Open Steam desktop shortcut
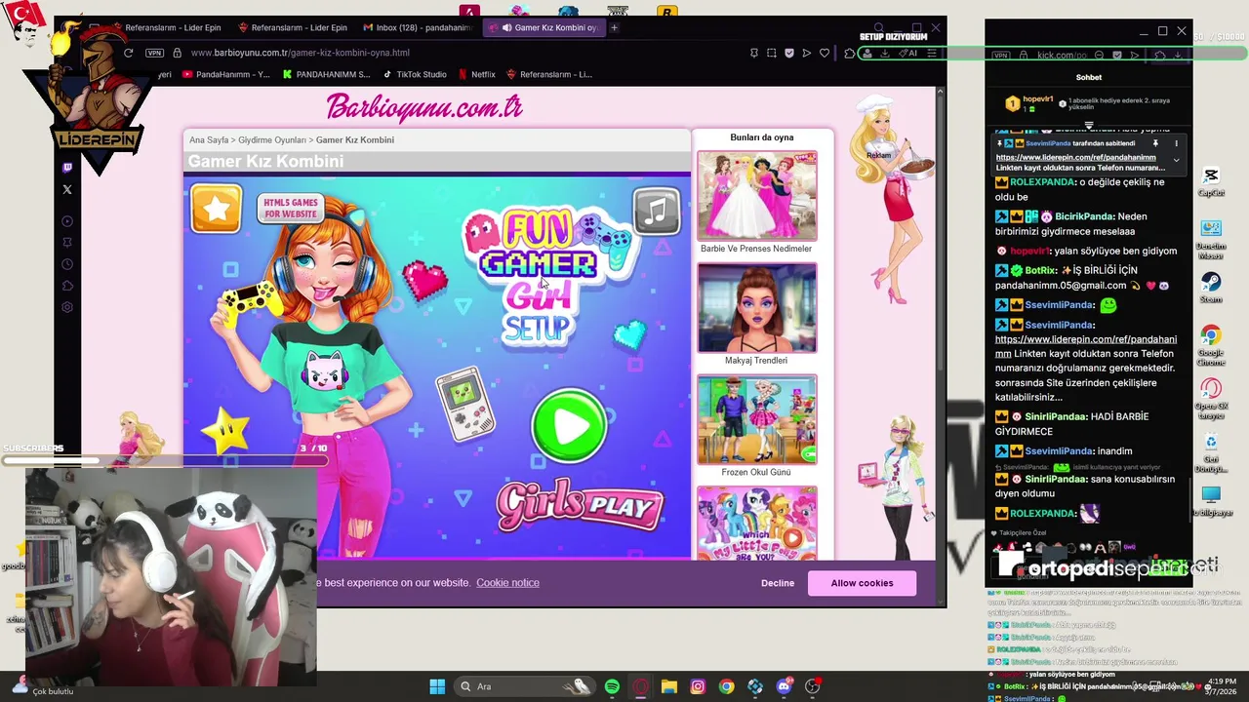1249x702 pixels. tap(1211, 288)
